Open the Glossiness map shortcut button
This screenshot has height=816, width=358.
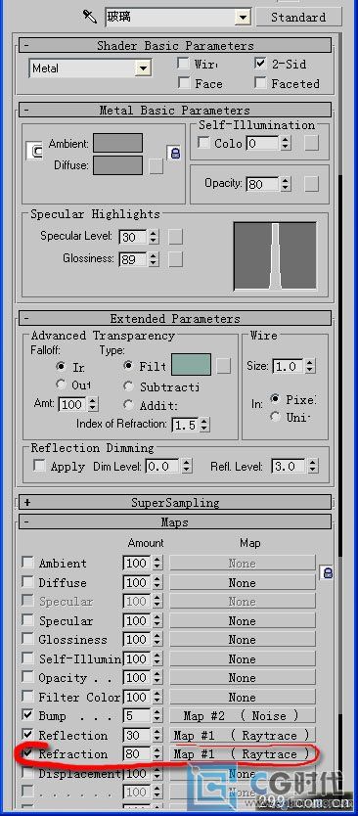coord(176,258)
